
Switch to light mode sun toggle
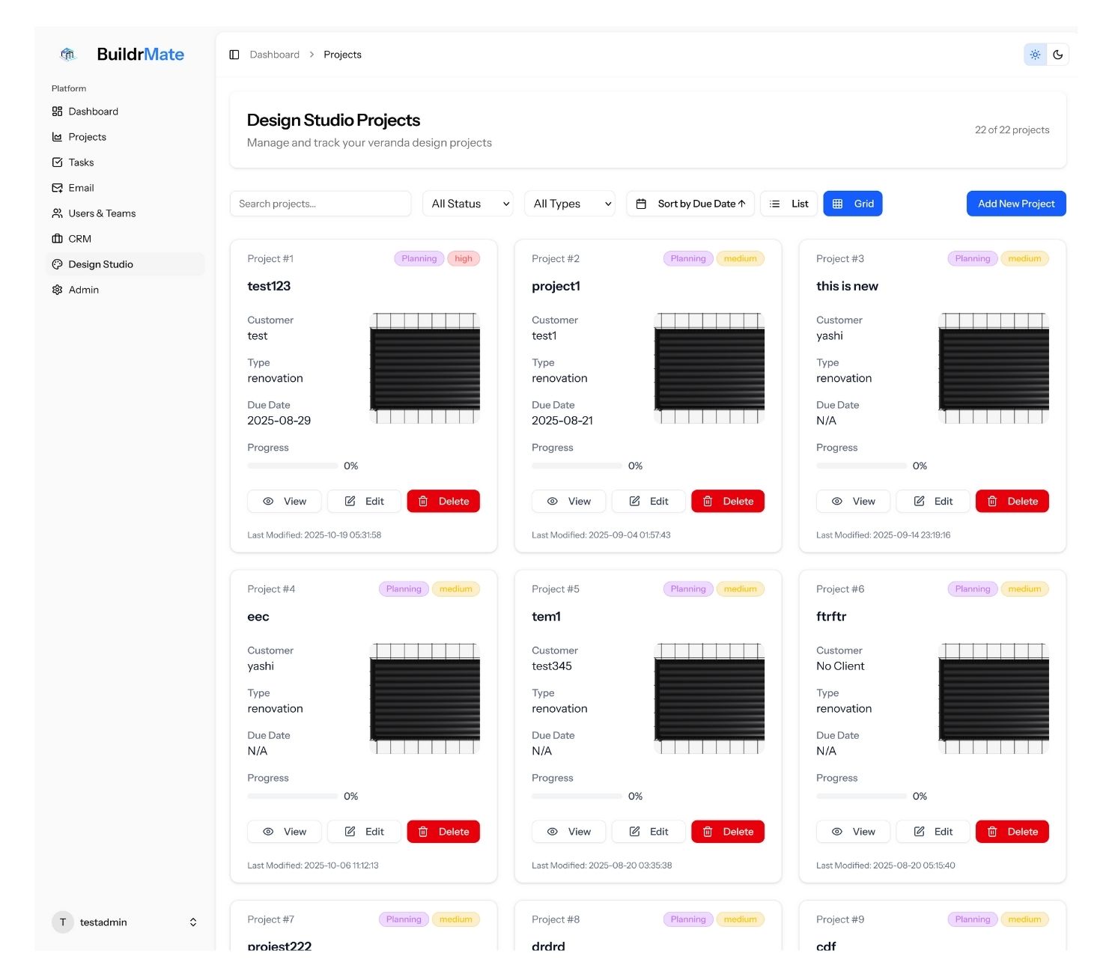[1035, 55]
